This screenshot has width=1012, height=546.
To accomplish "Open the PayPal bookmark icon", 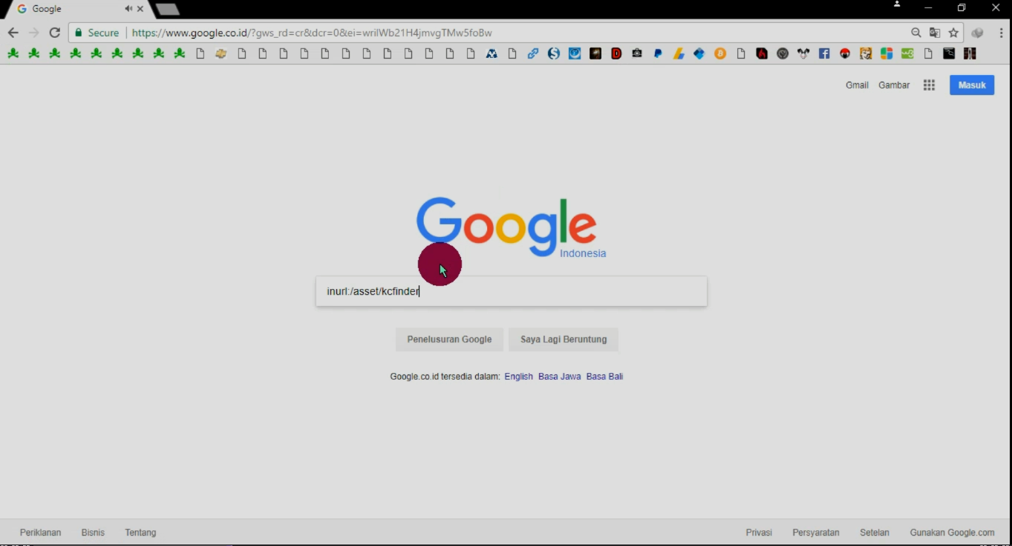I will (x=658, y=53).
